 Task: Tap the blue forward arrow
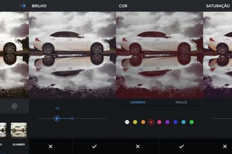[x=23, y=6]
